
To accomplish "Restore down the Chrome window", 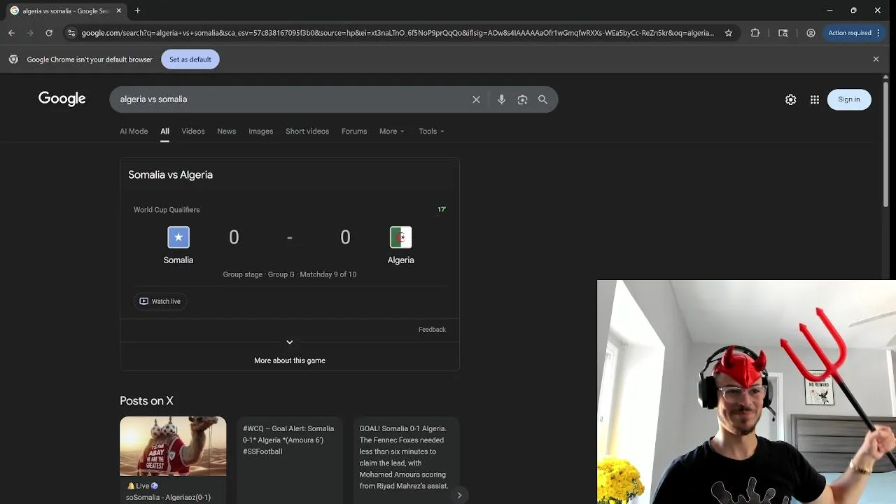I will tap(853, 10).
